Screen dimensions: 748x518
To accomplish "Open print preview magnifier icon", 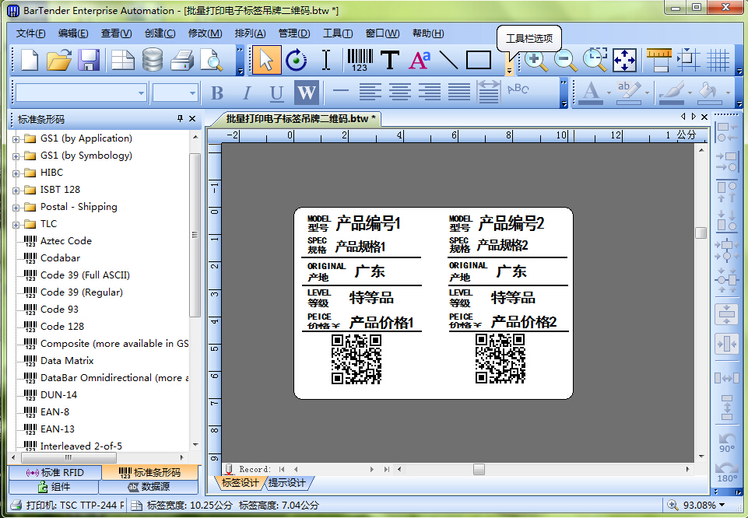I will coord(212,61).
